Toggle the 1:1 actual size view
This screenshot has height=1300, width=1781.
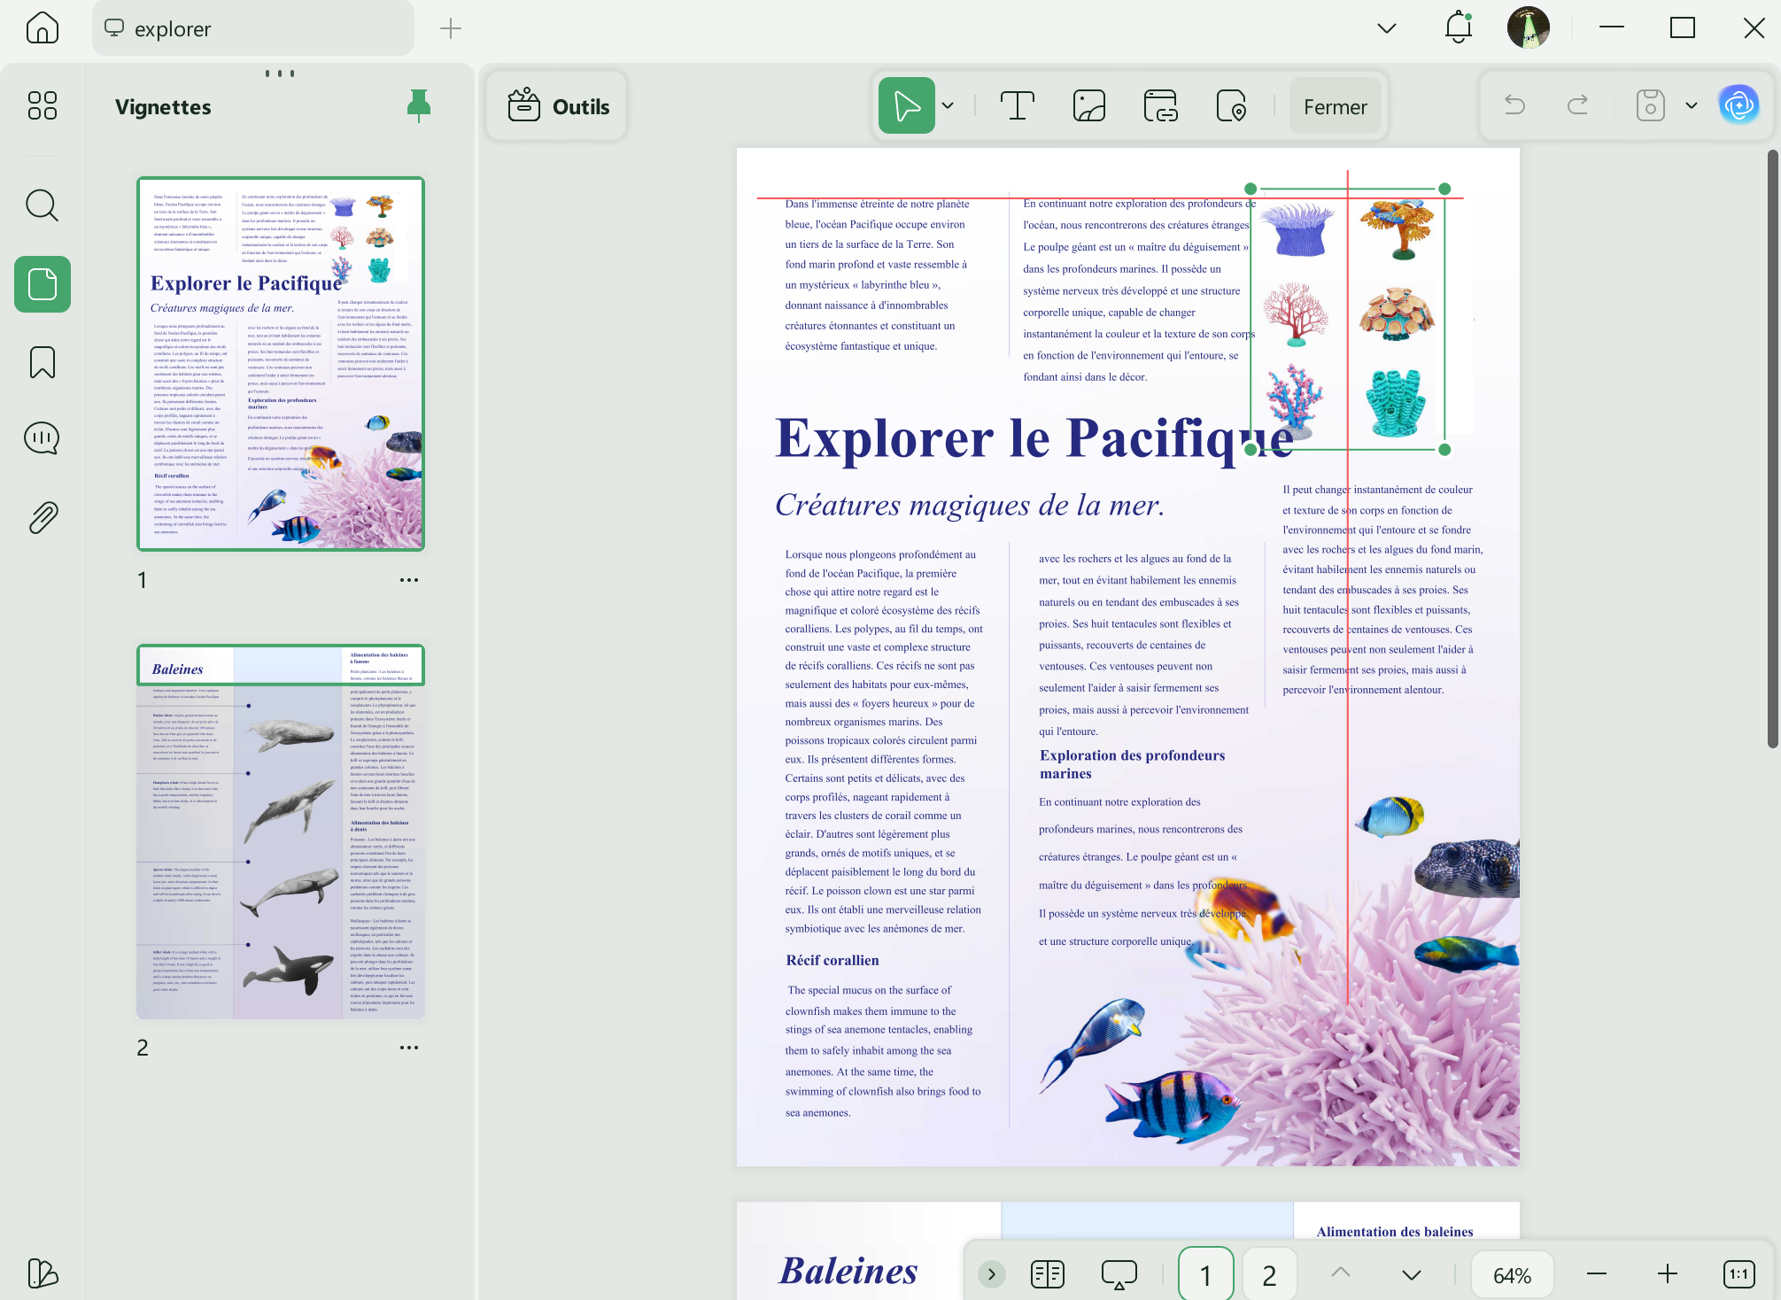point(1738,1274)
